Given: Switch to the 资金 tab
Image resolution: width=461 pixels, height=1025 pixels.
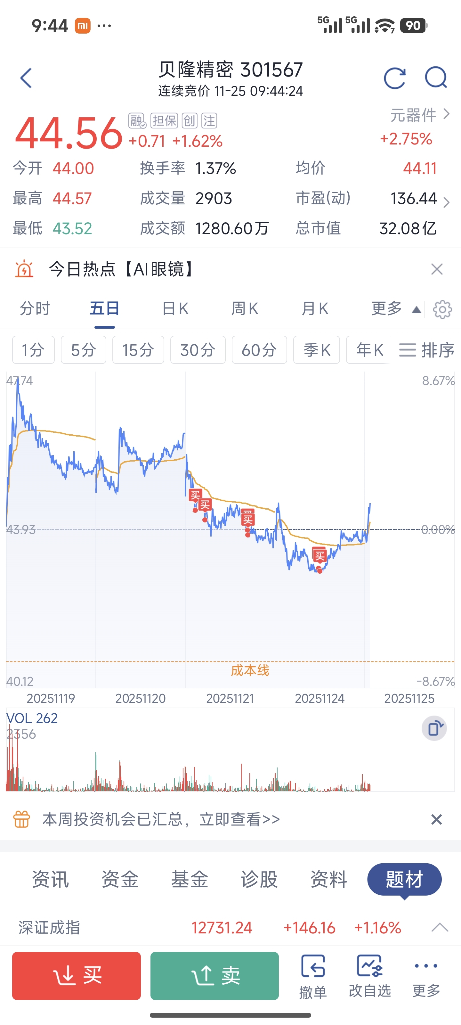Looking at the screenshot, I should point(120,879).
